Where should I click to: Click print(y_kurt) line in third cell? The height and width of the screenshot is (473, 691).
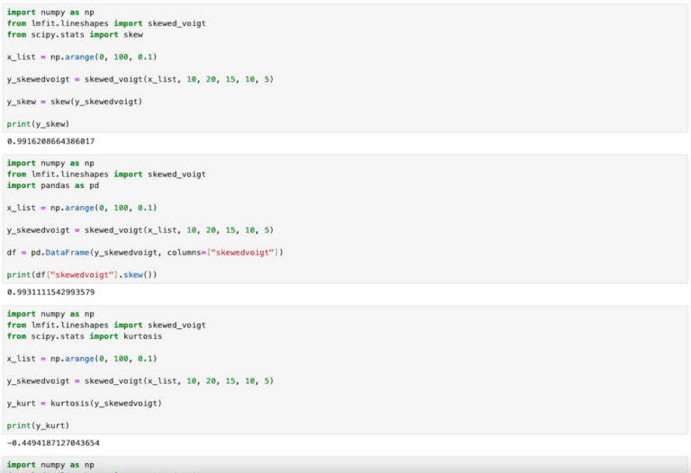tap(39, 426)
